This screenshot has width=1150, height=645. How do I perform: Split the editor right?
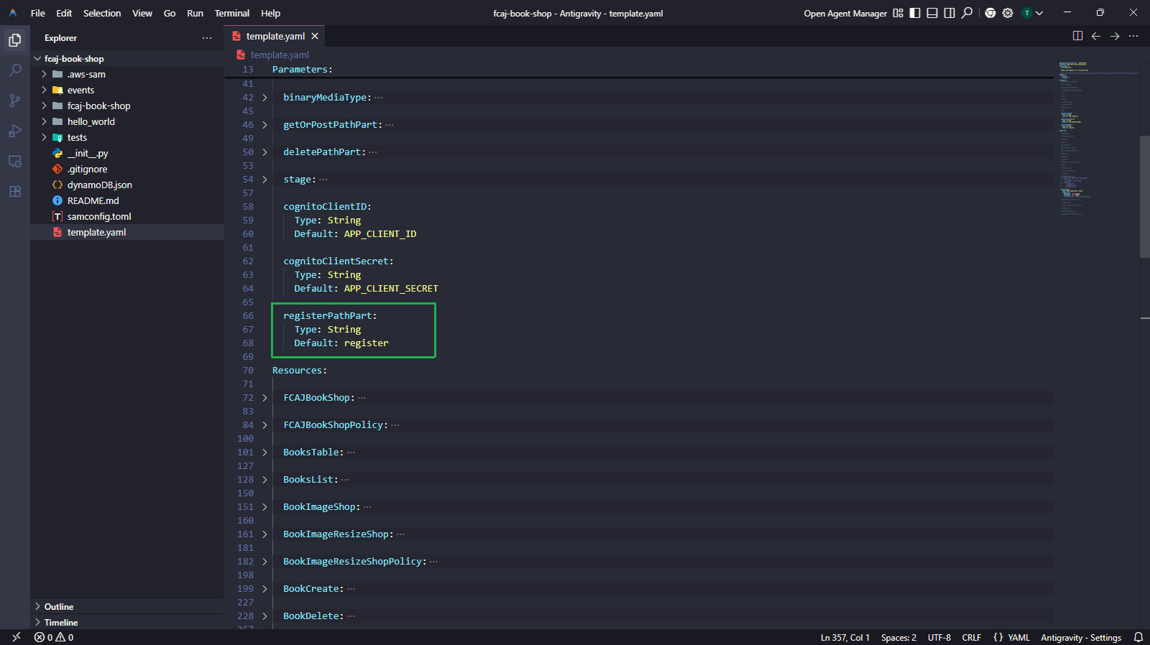pyautogui.click(x=1077, y=36)
